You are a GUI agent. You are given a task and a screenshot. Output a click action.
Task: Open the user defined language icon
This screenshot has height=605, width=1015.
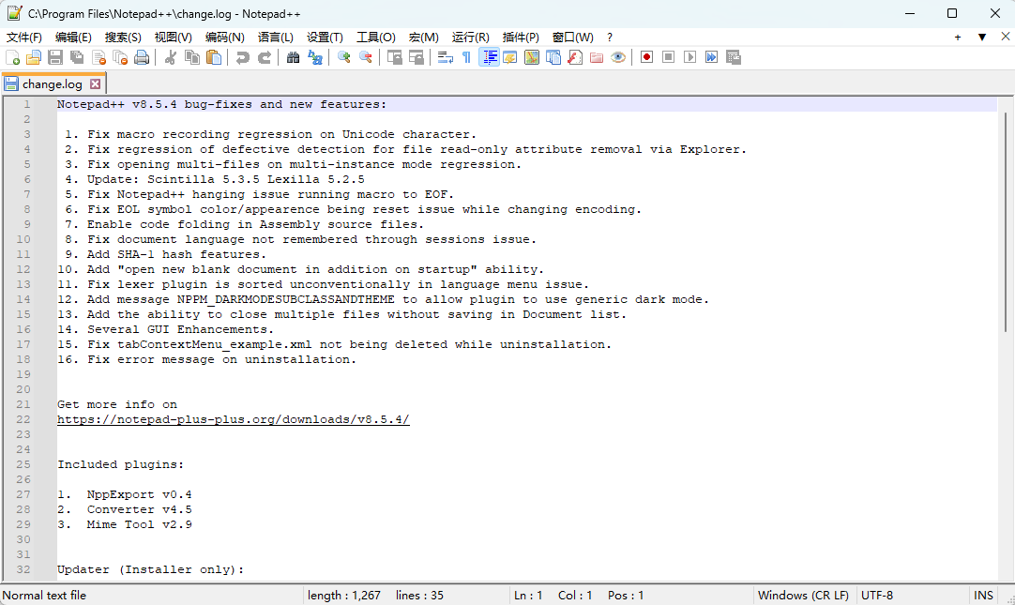click(x=510, y=57)
